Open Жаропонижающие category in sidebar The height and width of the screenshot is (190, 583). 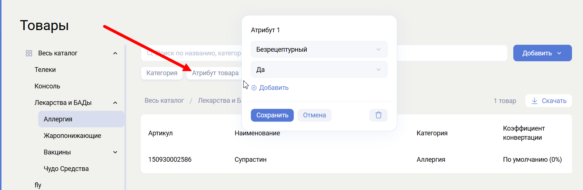pyautogui.click(x=72, y=136)
